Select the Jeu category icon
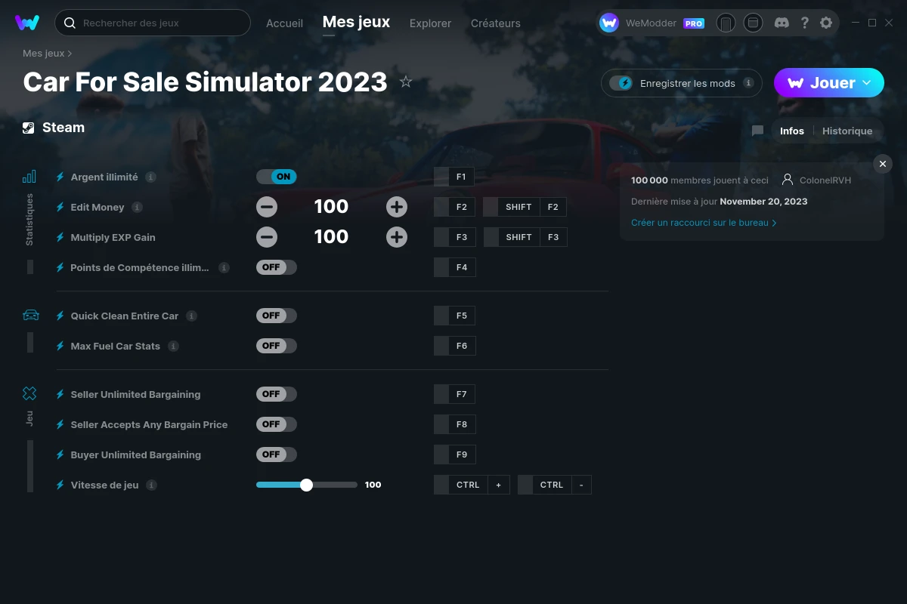Image resolution: width=907 pixels, height=604 pixels. 29,393
